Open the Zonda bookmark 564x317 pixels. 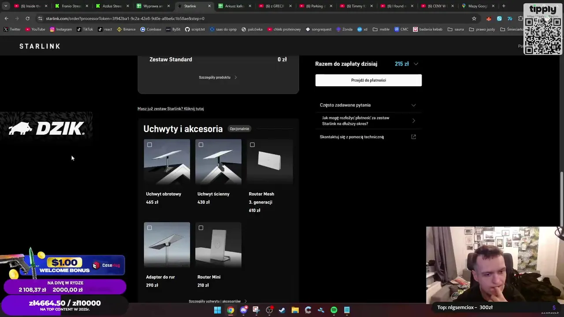click(344, 29)
